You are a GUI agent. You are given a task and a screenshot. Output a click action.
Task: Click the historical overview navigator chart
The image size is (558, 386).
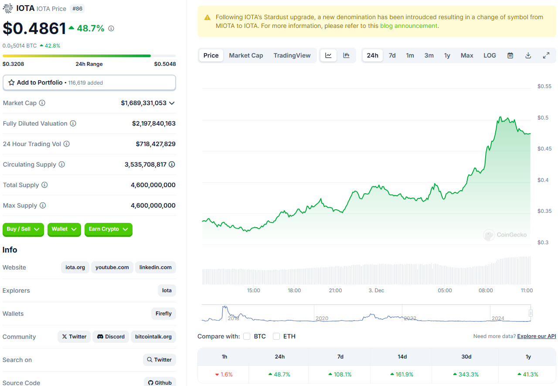tap(366, 313)
